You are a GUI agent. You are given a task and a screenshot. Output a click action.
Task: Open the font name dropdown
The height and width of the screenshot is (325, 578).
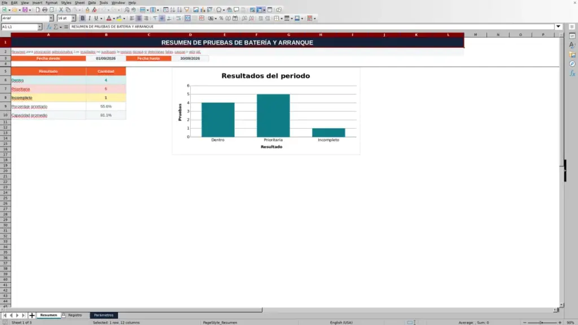tap(51, 18)
